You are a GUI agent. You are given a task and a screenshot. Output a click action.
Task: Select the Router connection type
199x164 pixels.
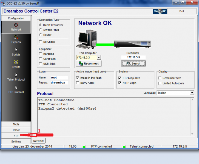(x=41, y=35)
